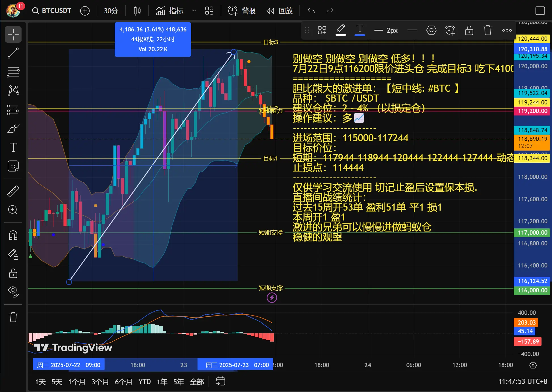Activate the zoom in tool
This screenshot has height=392, width=552.
pyautogui.click(x=13, y=210)
